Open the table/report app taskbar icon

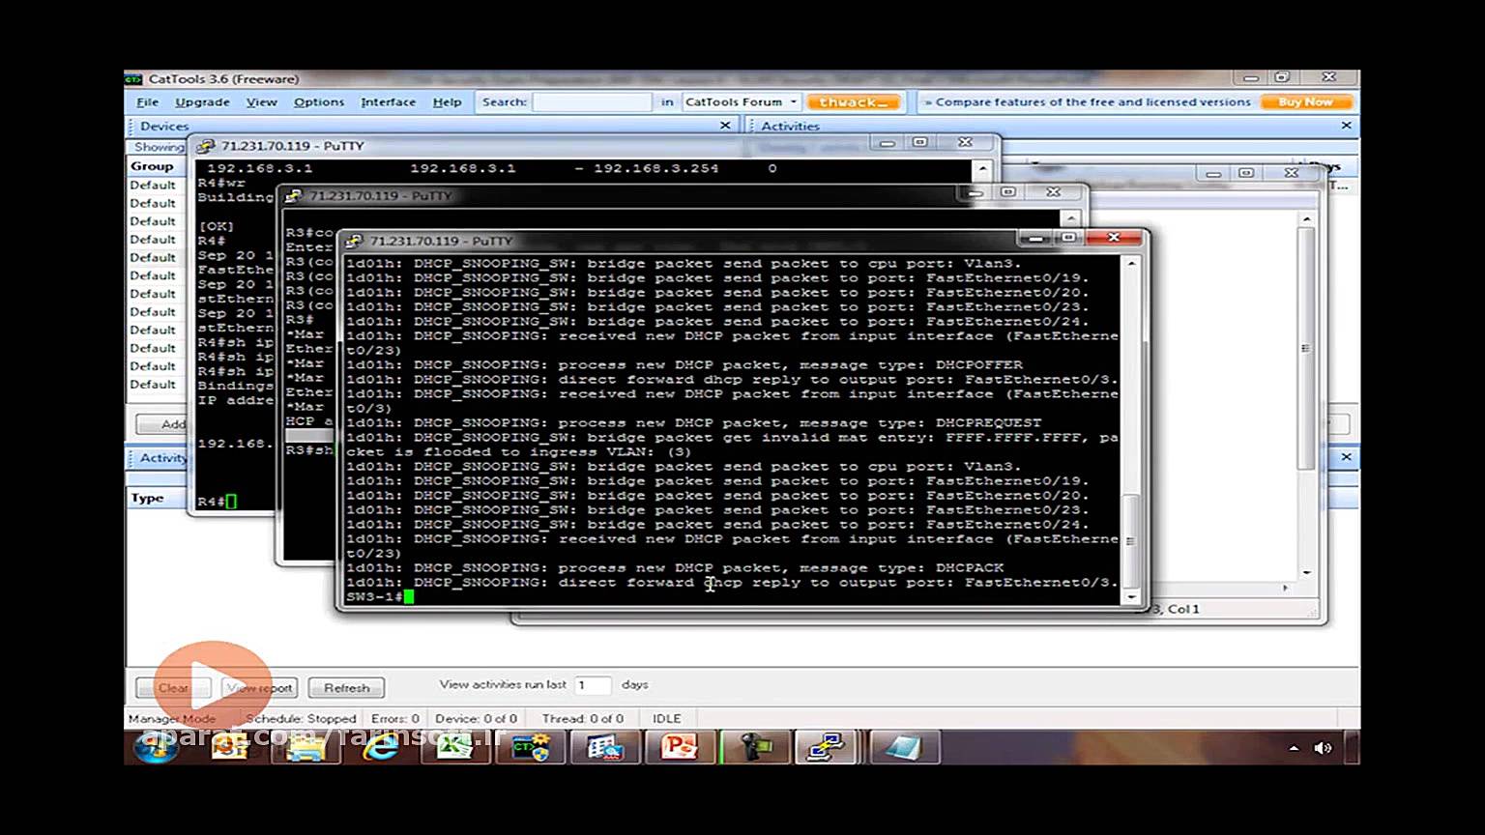click(x=604, y=747)
